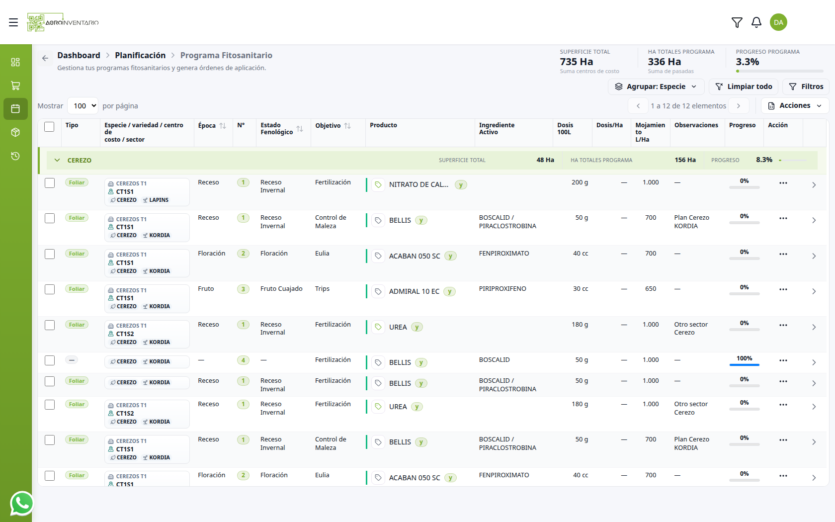Click the Dashboard breadcrumb
Image resolution: width=835 pixels, height=522 pixels.
click(79, 55)
